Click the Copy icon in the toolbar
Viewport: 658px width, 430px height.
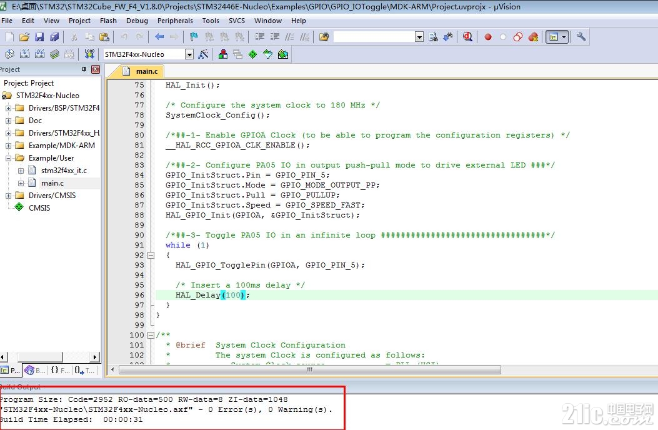[x=89, y=37]
